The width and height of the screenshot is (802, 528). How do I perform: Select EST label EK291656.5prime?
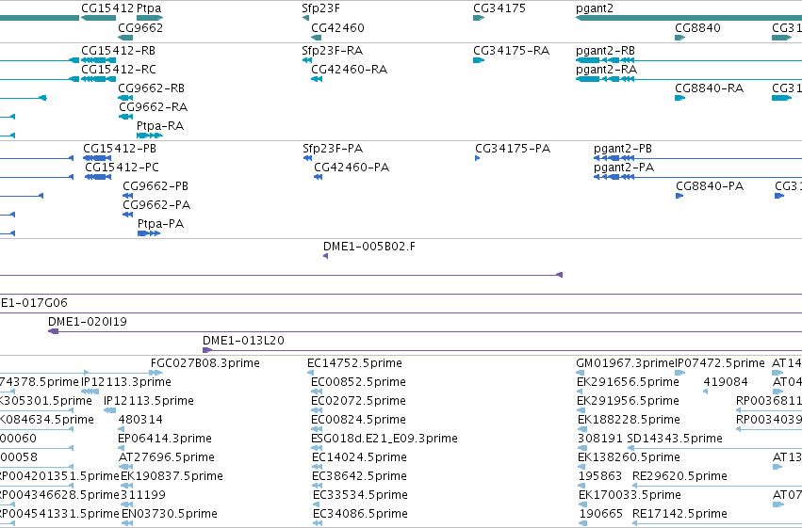pos(628,382)
